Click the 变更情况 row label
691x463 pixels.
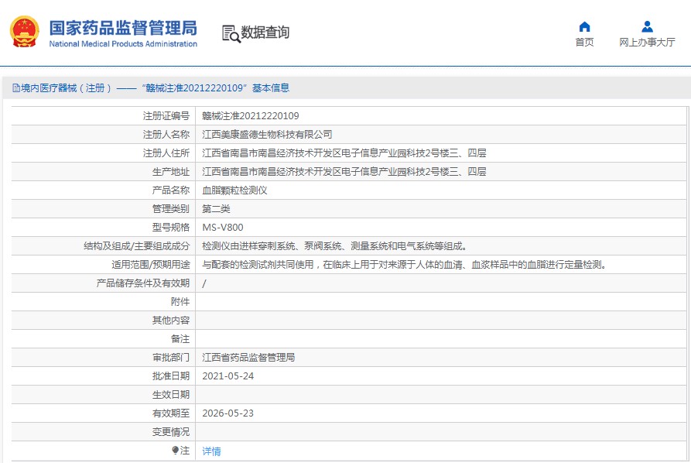point(171,432)
